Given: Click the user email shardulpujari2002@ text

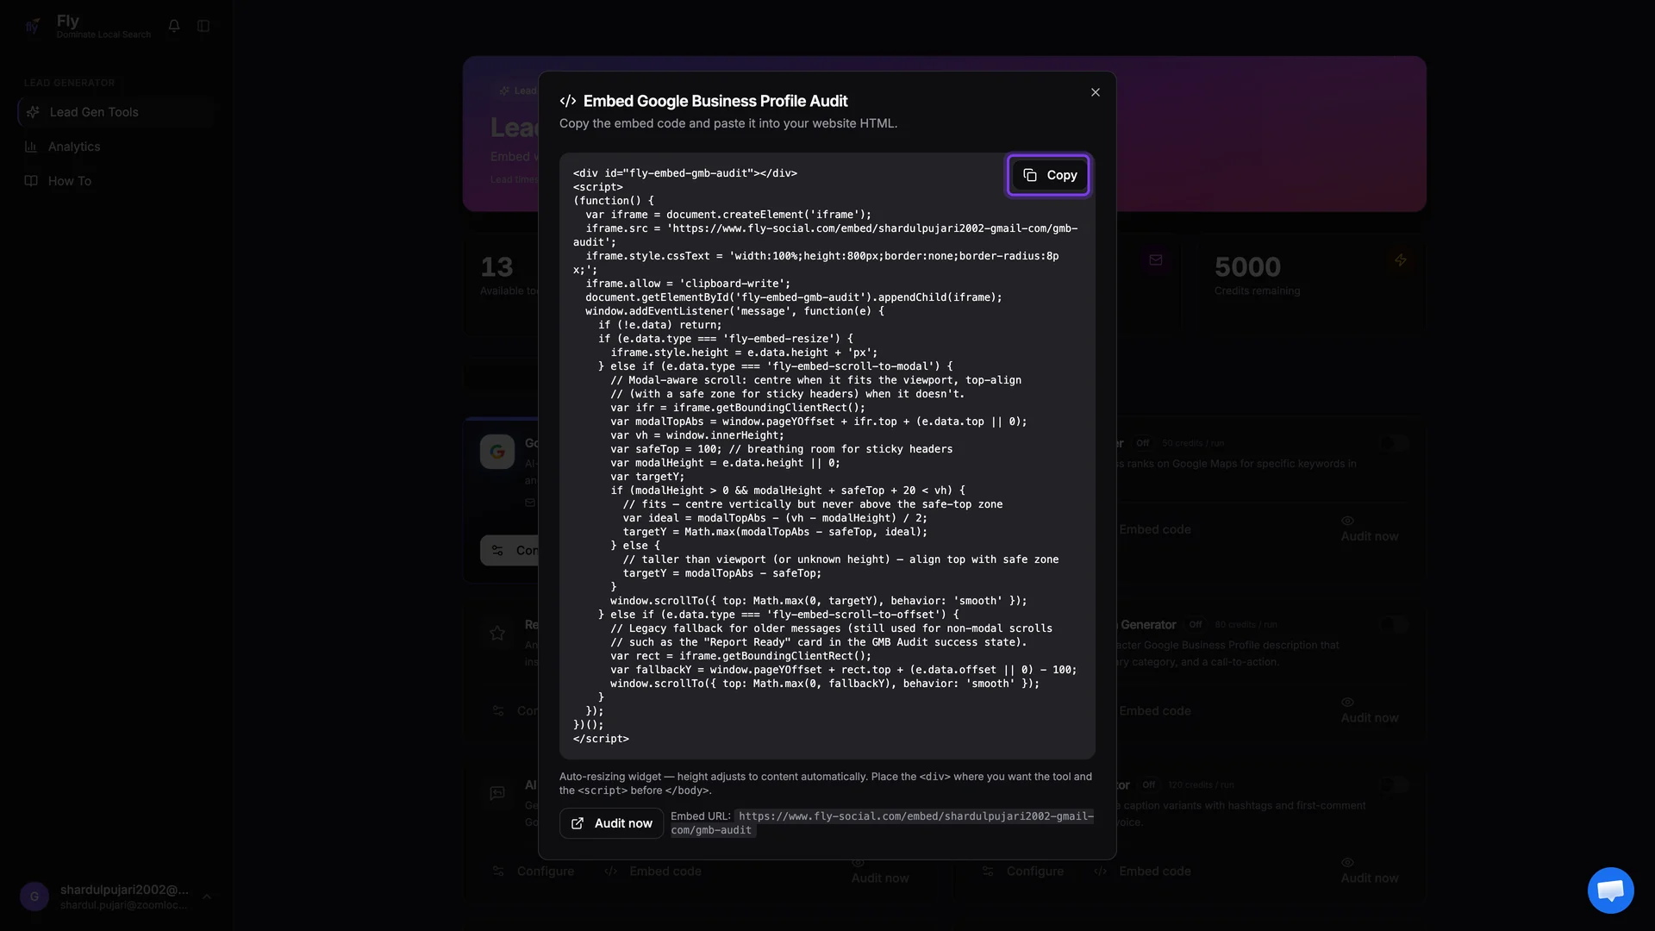Looking at the screenshot, I should pos(124,890).
